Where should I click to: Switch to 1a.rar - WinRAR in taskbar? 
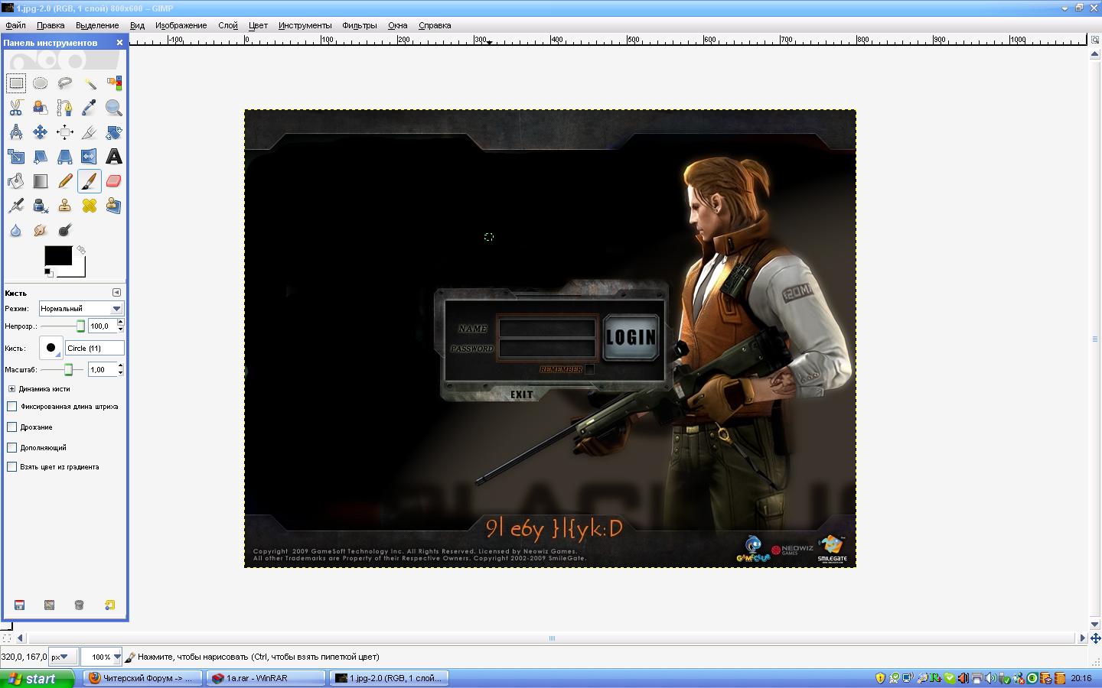[x=266, y=678]
